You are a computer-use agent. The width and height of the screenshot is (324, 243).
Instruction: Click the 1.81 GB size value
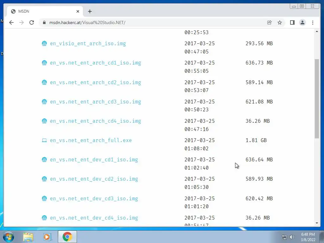(256, 140)
